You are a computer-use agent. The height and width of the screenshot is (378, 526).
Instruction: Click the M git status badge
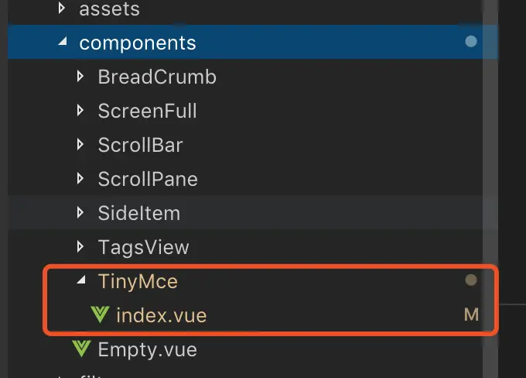tap(470, 315)
